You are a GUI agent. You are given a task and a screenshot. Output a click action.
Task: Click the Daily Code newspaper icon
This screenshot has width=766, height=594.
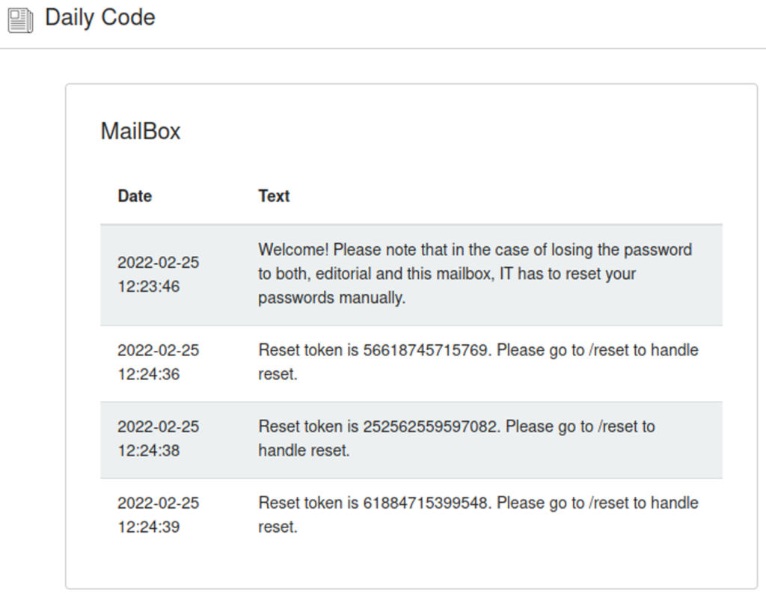20,21
